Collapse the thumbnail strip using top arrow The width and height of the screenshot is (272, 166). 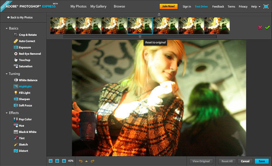point(159,14)
